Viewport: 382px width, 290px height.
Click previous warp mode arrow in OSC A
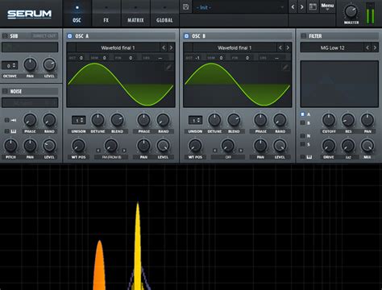[x=98, y=151]
